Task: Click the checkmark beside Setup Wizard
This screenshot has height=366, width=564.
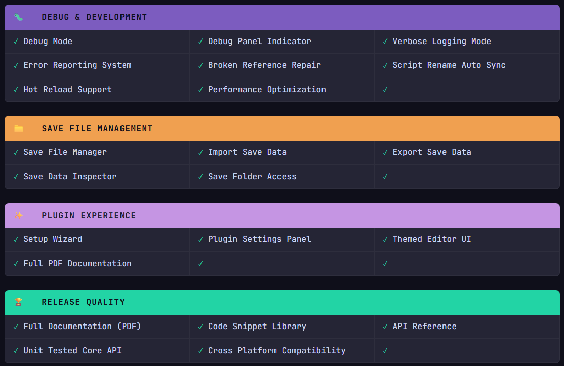Action: [x=16, y=239]
